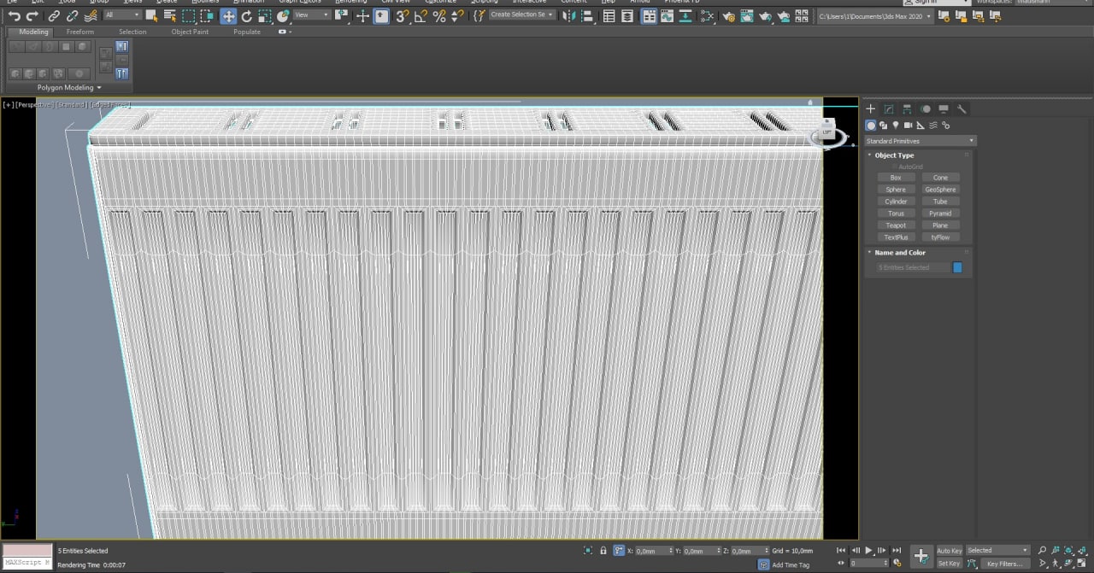Open the Create Selection Set dropdown

(x=522, y=15)
